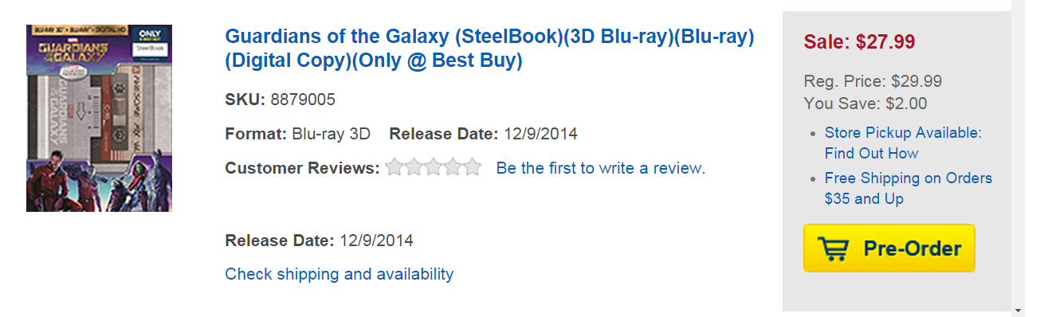This screenshot has height=317, width=1048.
Task: Select the fifth review star
Action: tap(473, 167)
